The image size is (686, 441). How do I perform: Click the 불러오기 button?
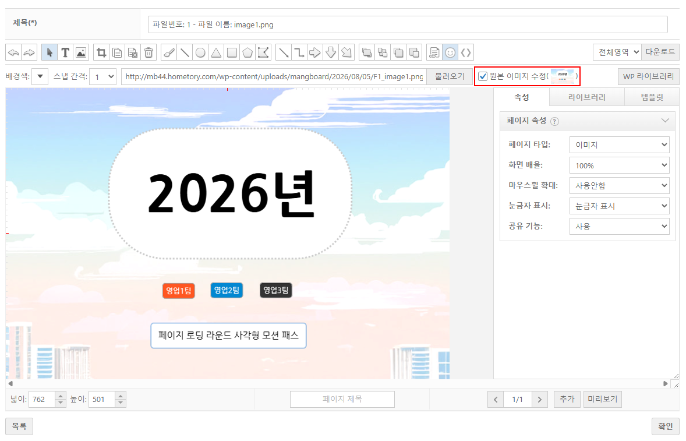pyautogui.click(x=450, y=76)
